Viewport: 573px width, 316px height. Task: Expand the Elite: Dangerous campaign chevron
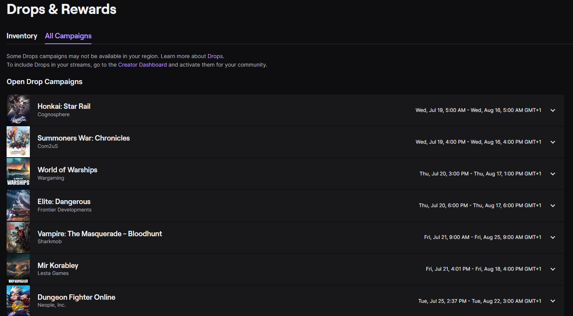553,206
